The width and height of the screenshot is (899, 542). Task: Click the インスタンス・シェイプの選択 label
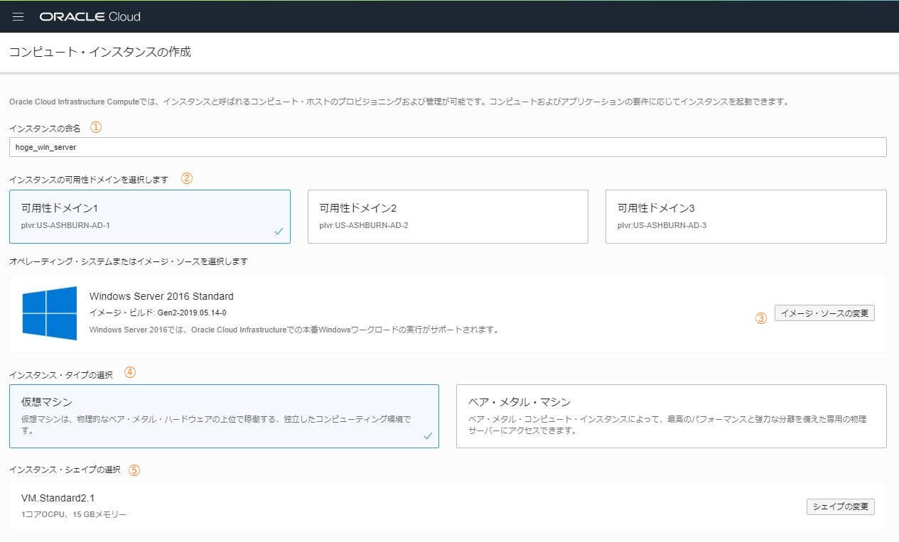coord(65,470)
